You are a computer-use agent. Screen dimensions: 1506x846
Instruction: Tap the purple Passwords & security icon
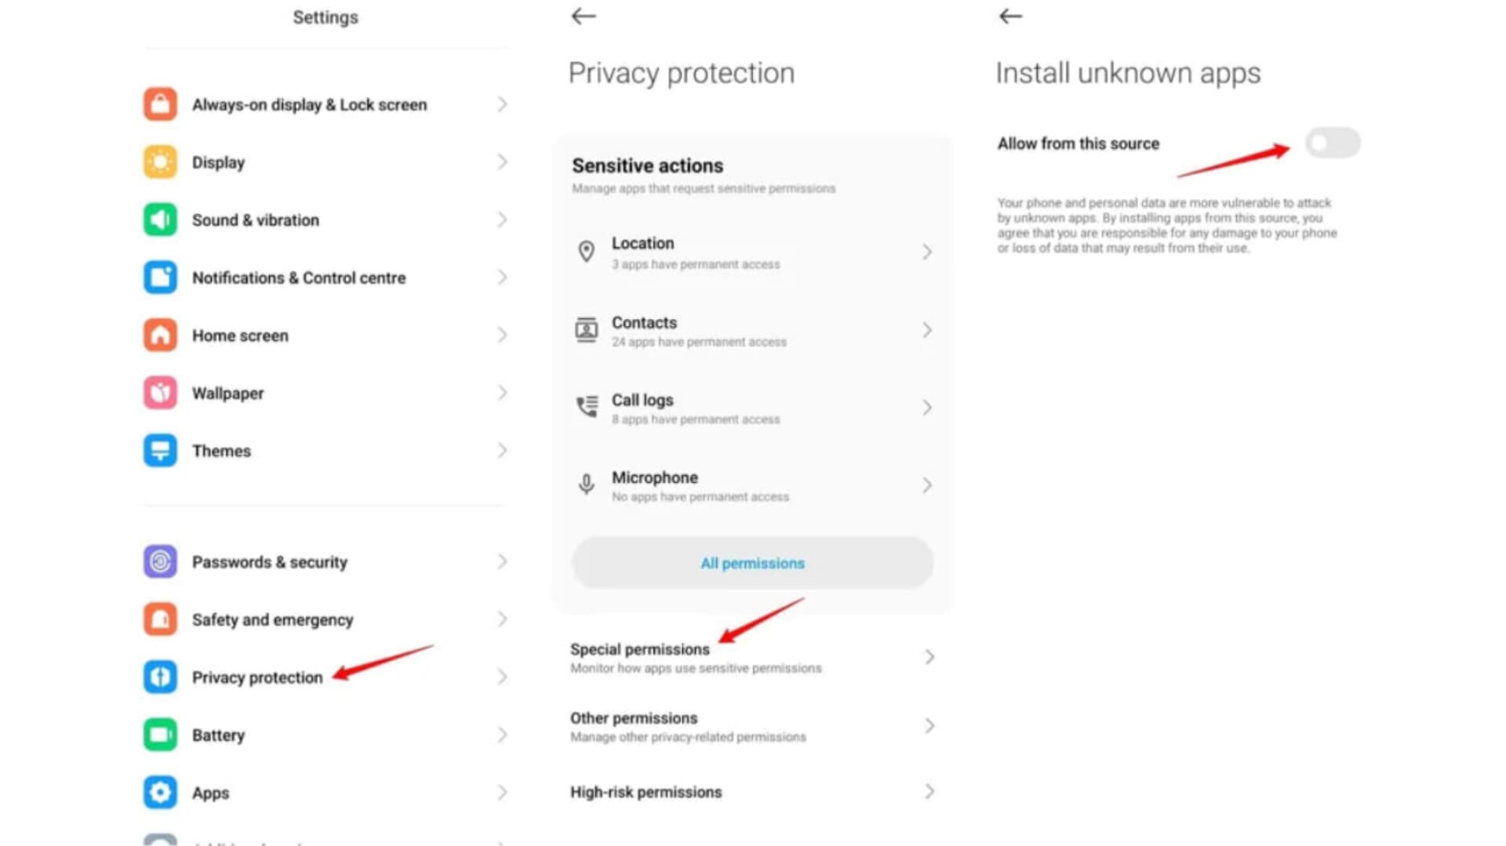click(160, 561)
